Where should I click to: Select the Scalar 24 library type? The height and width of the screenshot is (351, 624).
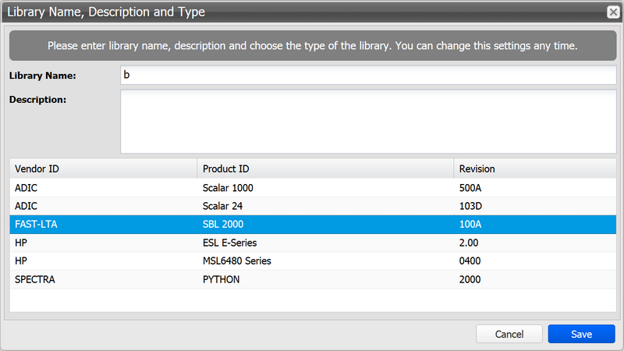(222, 206)
